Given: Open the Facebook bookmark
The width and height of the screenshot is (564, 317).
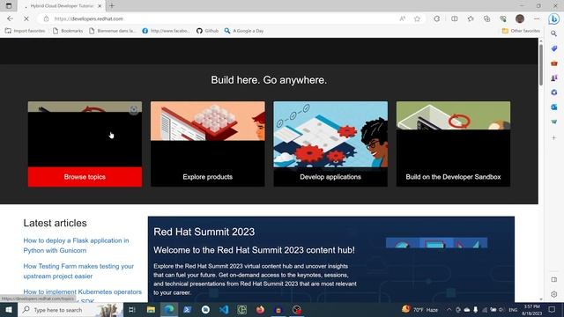Looking at the screenshot, I should click(166, 31).
